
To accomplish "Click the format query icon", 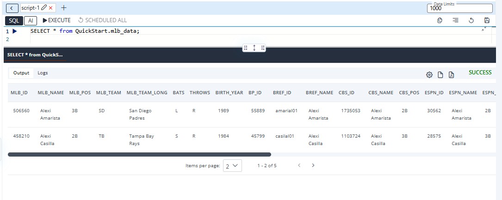I will 456,20.
